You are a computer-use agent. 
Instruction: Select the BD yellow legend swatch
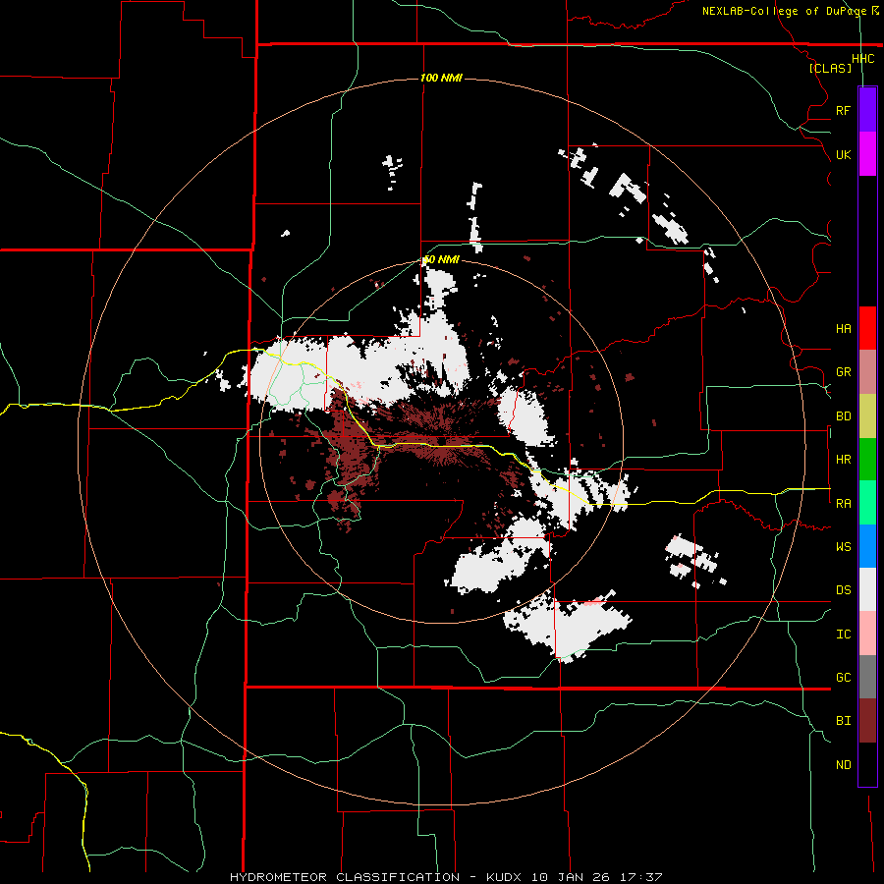(x=867, y=415)
